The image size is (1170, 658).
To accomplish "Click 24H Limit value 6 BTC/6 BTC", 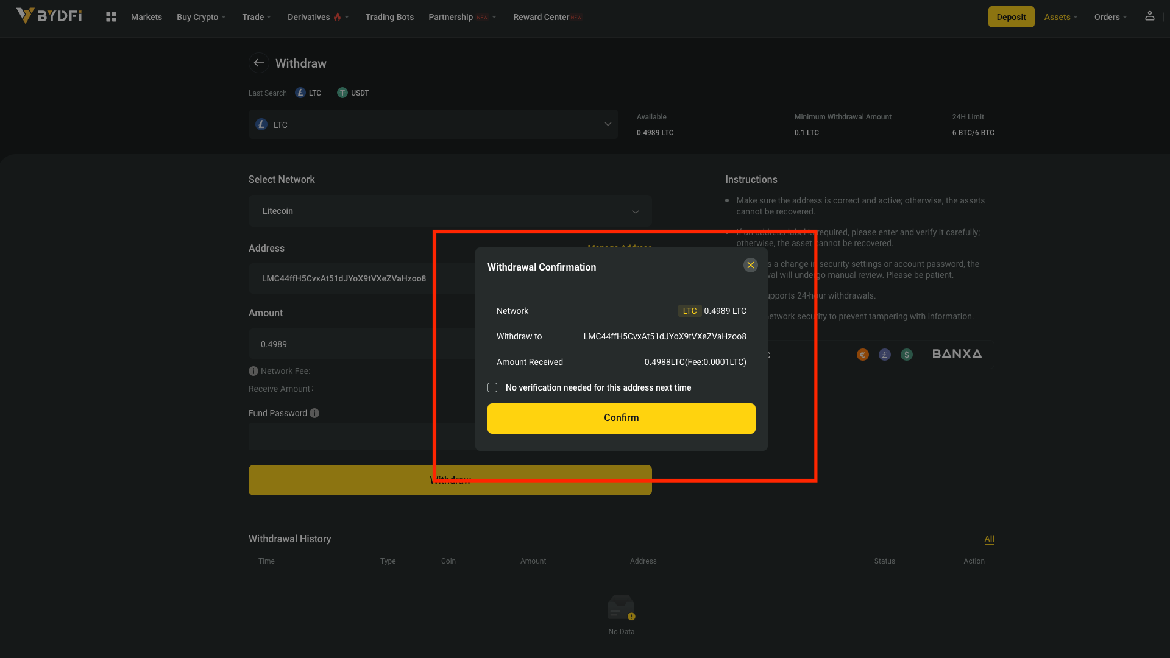I will [973, 132].
